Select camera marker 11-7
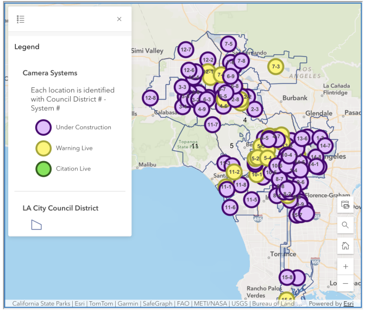Viewport: 365px width, 311px height. [x=212, y=125]
